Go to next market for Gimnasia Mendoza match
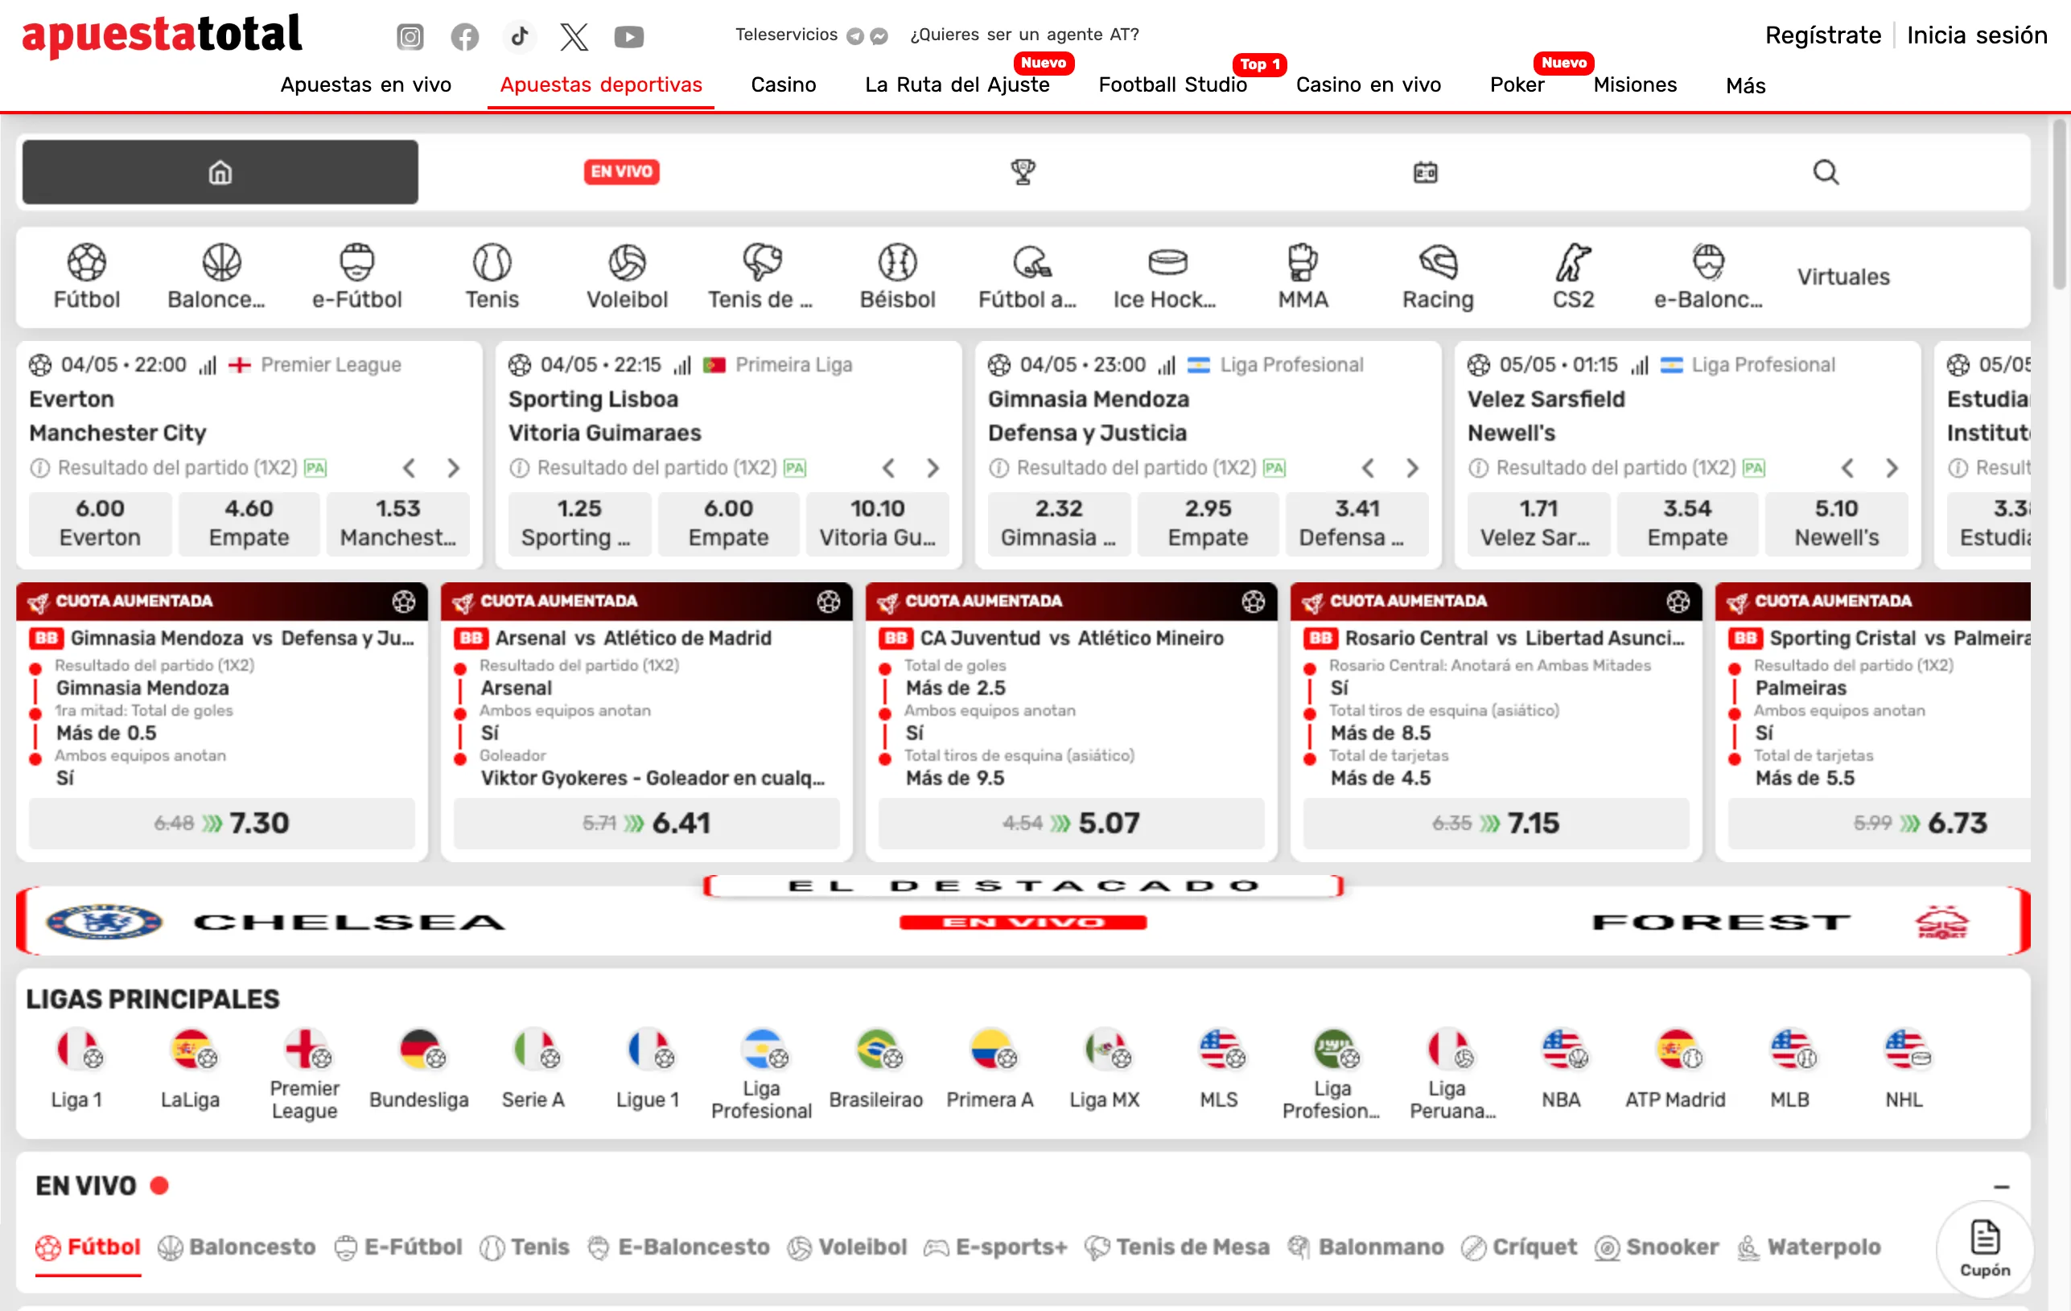Image resolution: width=2071 pixels, height=1311 pixels. click(x=1411, y=469)
